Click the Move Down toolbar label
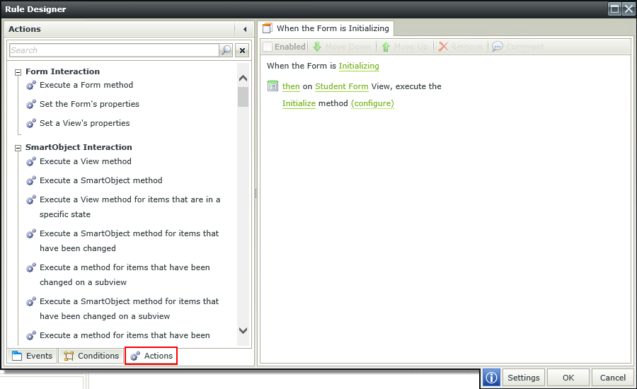 [x=348, y=47]
